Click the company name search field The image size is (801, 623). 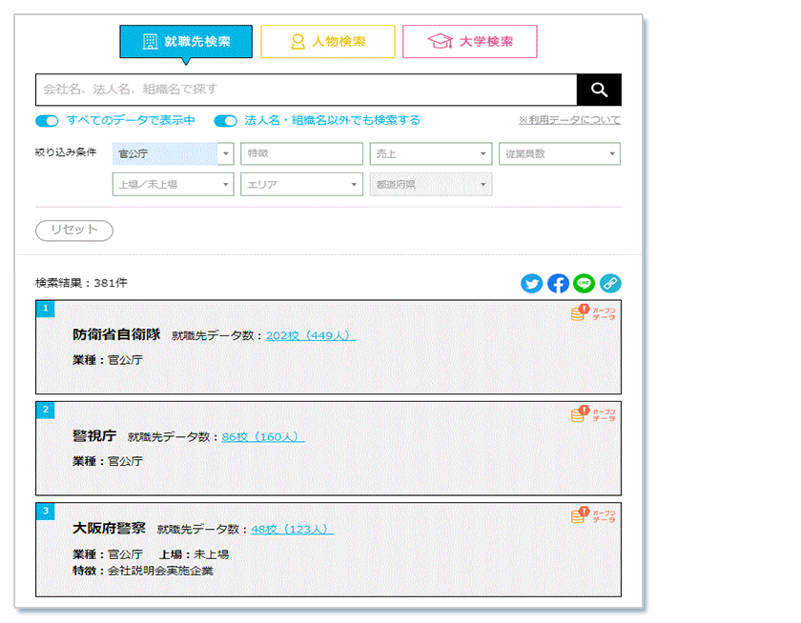[306, 90]
